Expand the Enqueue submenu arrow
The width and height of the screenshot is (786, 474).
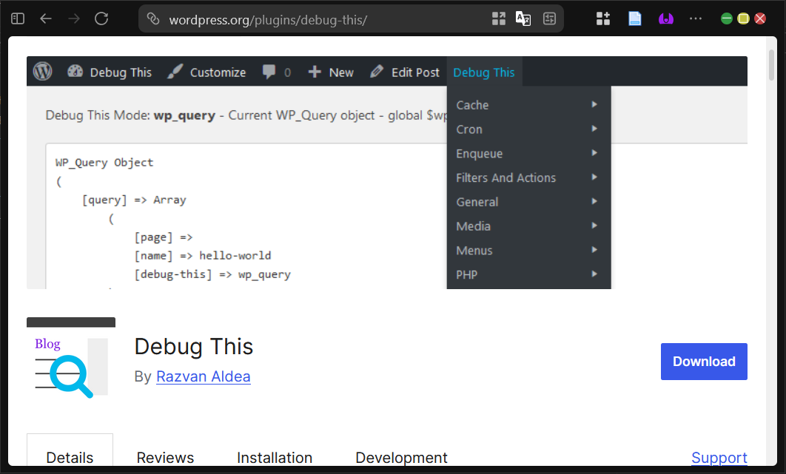click(x=594, y=153)
